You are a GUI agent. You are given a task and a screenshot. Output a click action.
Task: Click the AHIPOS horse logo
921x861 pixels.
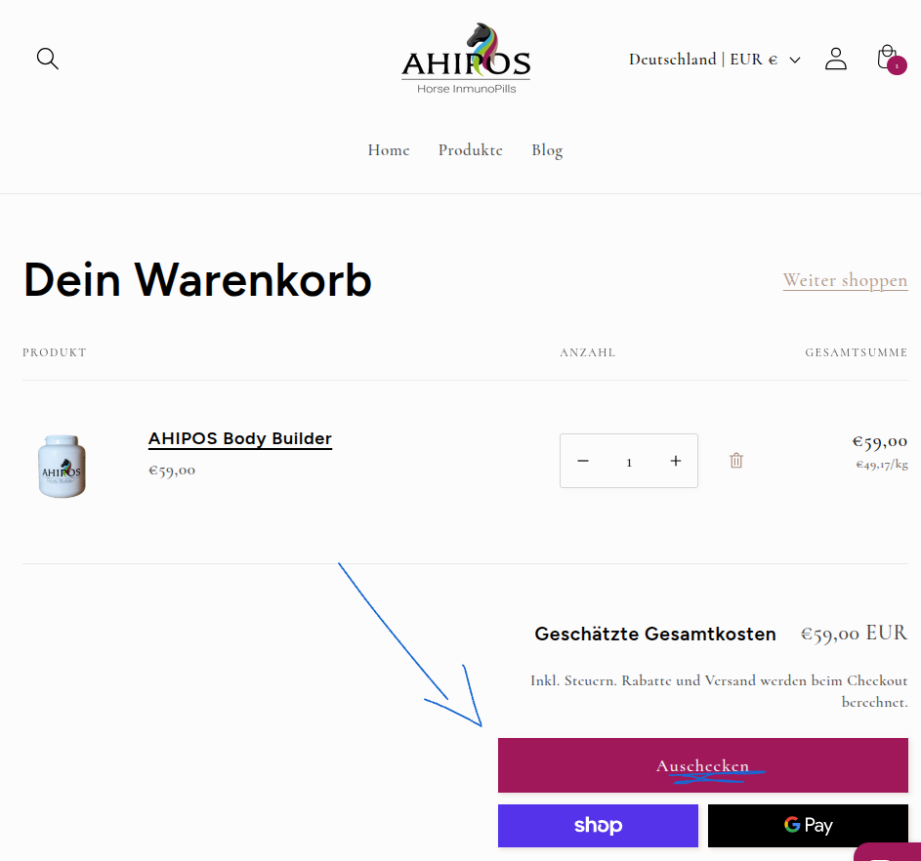click(x=466, y=59)
